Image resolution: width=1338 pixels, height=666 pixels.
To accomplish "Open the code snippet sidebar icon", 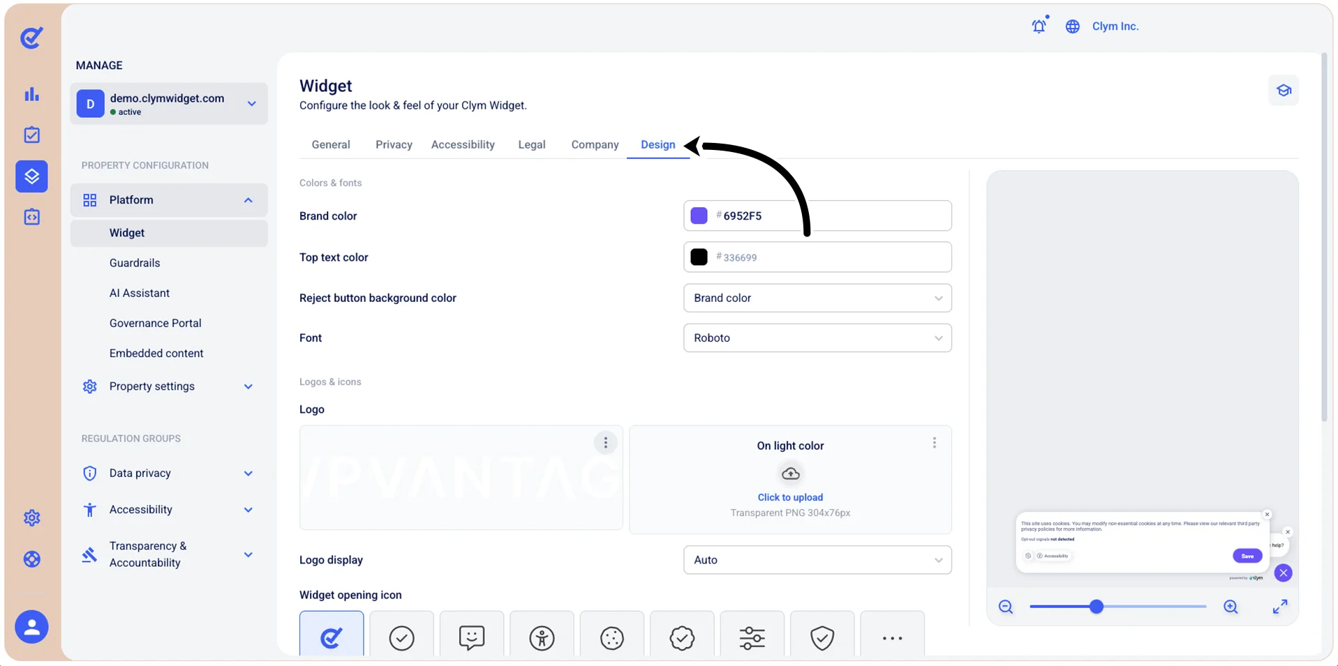I will point(32,217).
